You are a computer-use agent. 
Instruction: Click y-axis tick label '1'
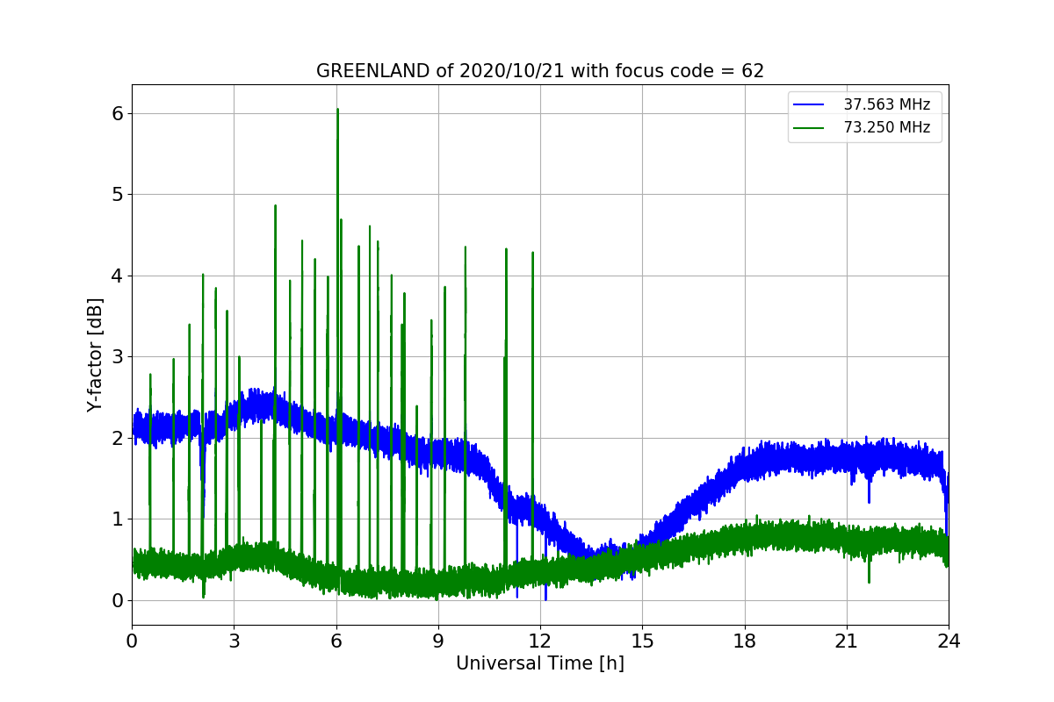[x=117, y=519]
